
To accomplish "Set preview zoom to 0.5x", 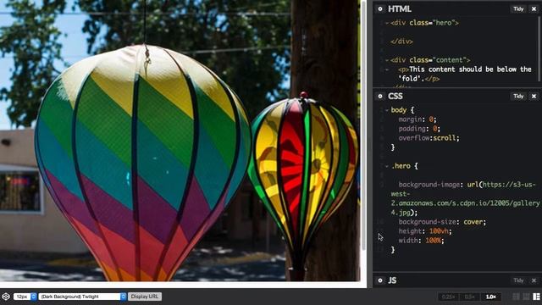I will click(469, 297).
